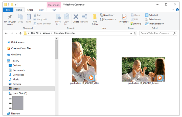Switch to the View ribbon tab
This screenshot has height=117, width=182.
pyautogui.click(x=41, y=10)
